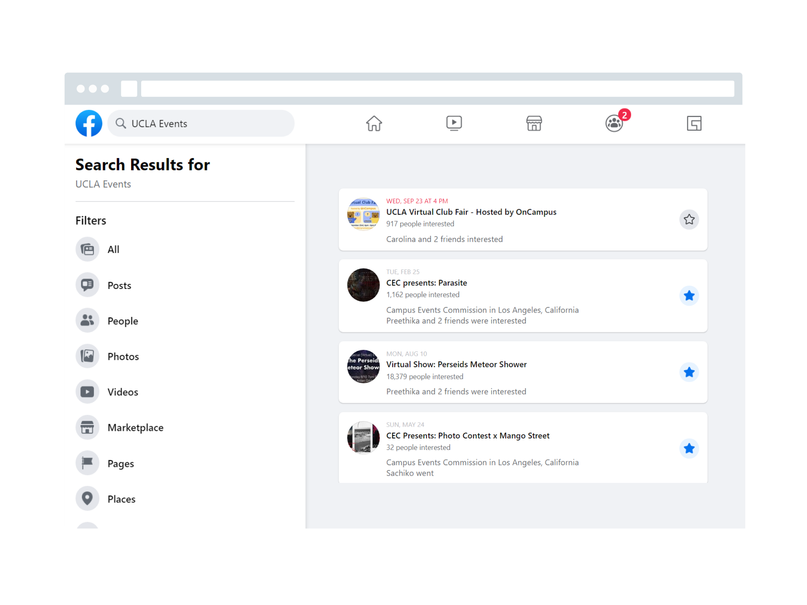Click the Photos filter icon
The image size is (807, 605).
pos(88,356)
